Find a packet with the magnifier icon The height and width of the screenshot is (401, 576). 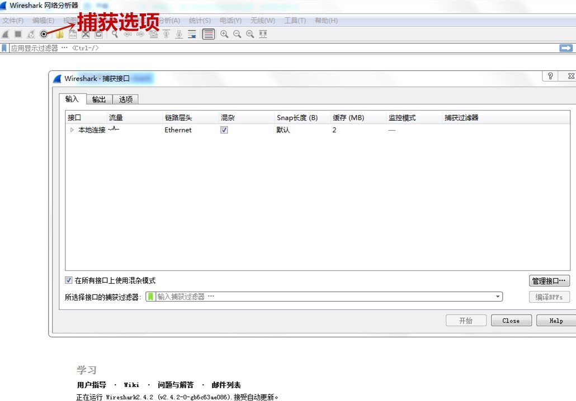click(115, 34)
